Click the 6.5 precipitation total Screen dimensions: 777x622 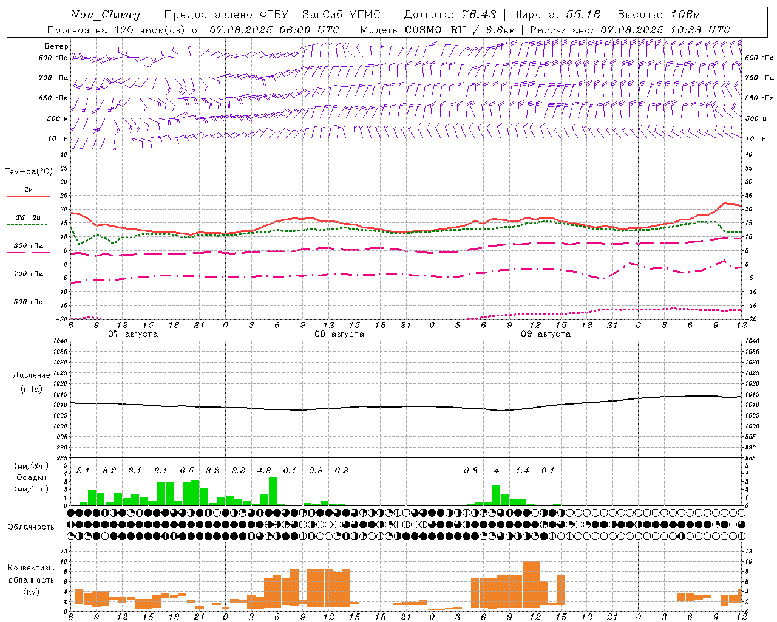tap(187, 470)
